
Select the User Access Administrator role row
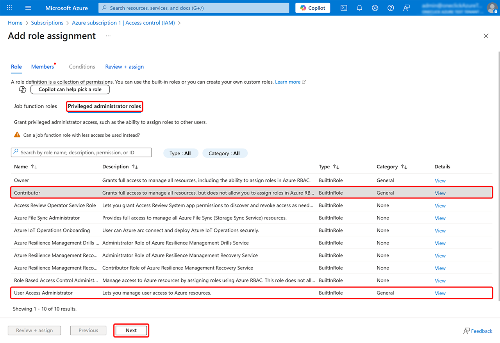pos(156,293)
